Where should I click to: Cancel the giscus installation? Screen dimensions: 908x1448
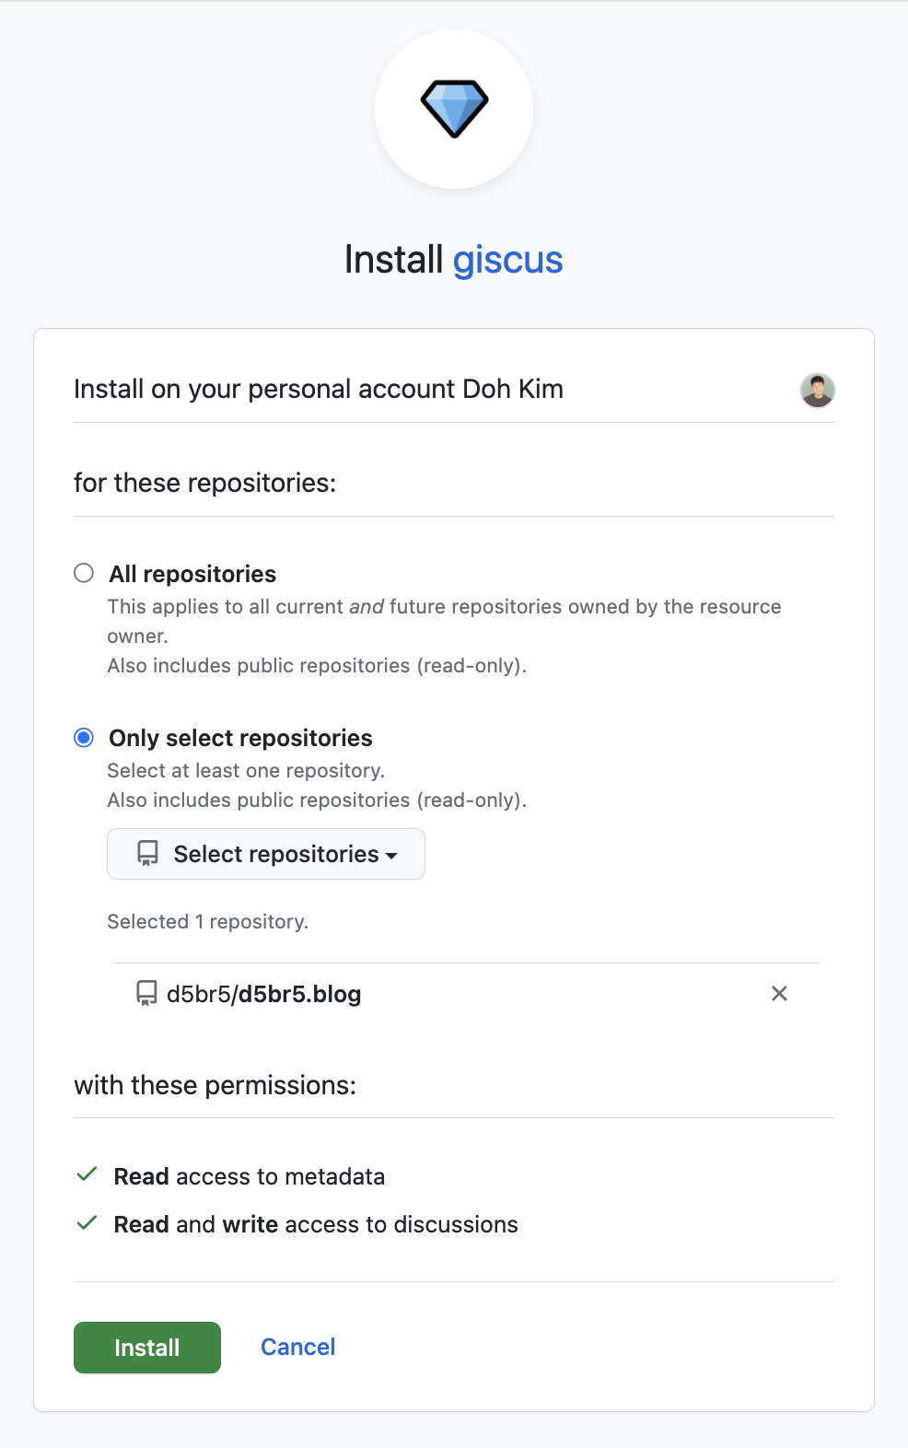pyautogui.click(x=297, y=1347)
